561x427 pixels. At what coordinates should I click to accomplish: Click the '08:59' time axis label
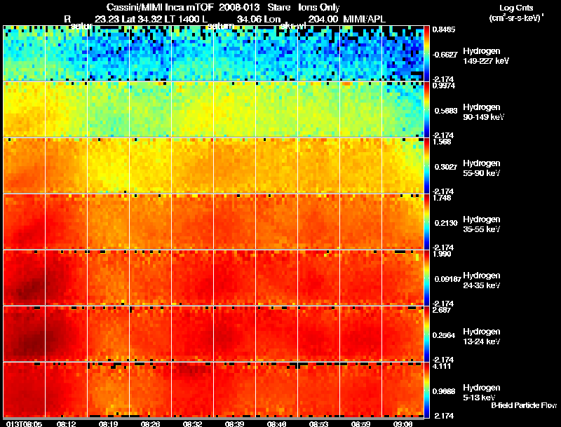pyautogui.click(x=360, y=423)
